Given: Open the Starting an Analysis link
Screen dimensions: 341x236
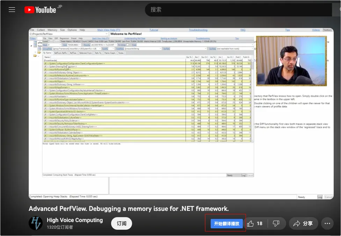Looking at the screenshot, I should coord(169,38).
